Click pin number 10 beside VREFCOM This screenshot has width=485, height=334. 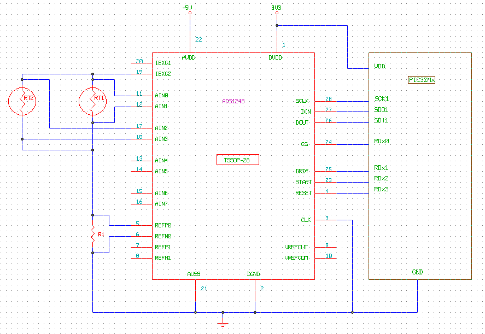point(329,256)
